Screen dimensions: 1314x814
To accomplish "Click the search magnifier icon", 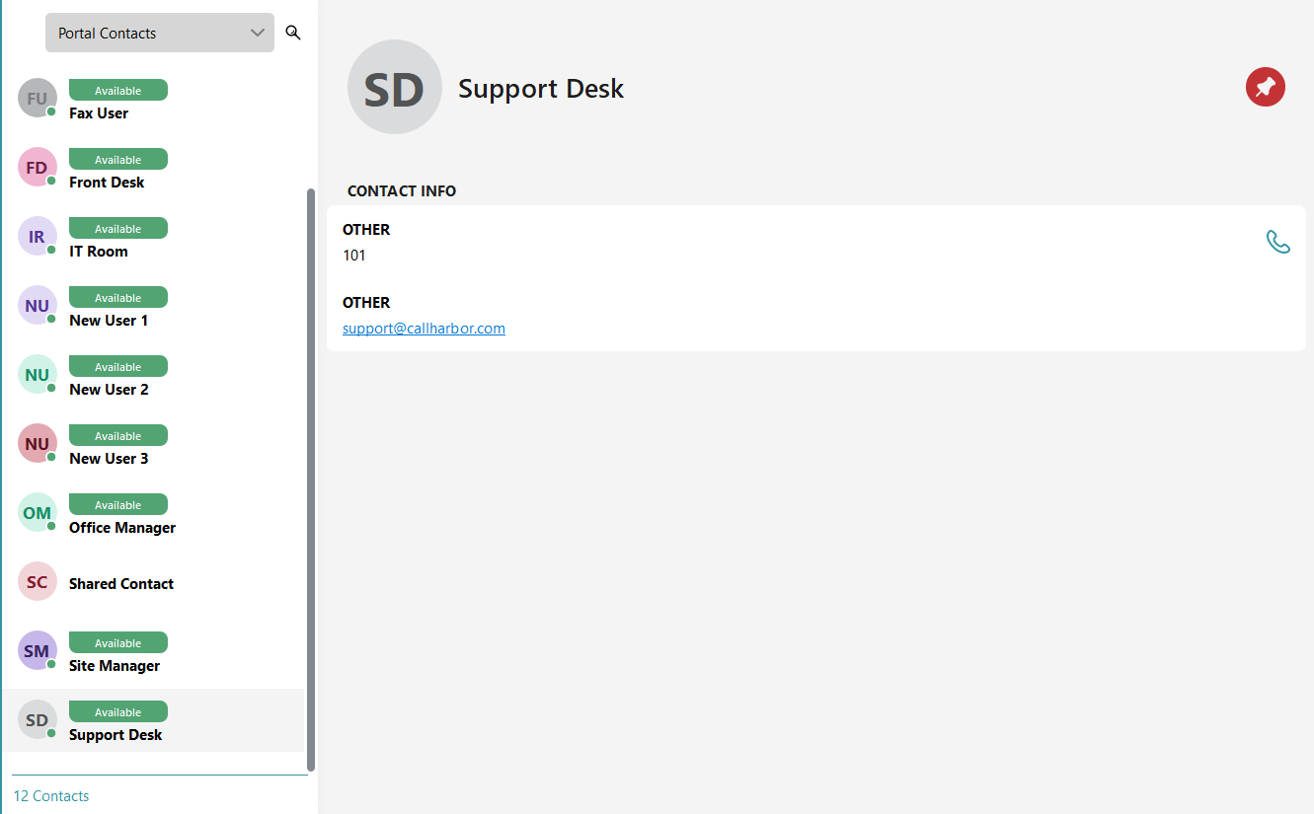I will click(293, 33).
